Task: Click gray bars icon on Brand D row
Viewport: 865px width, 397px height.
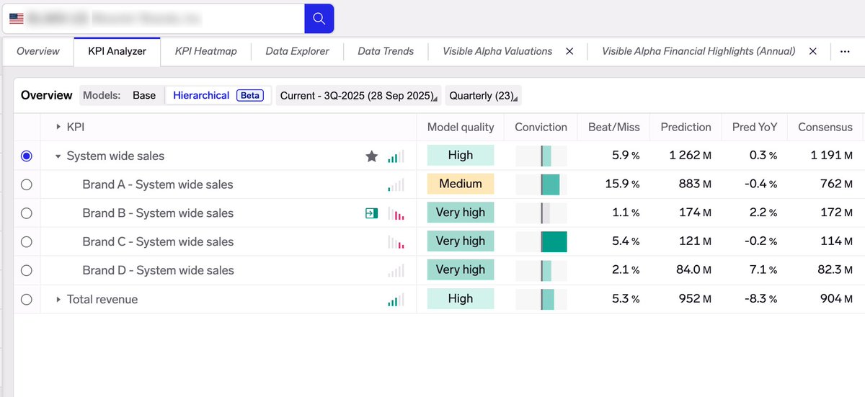Action: pos(396,271)
